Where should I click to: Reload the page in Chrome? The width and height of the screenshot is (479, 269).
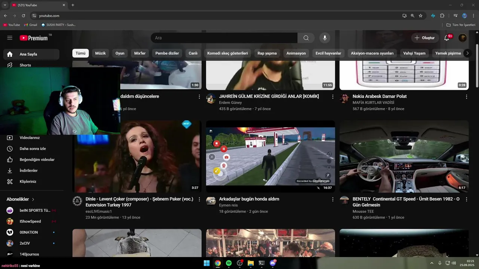pos(24,16)
